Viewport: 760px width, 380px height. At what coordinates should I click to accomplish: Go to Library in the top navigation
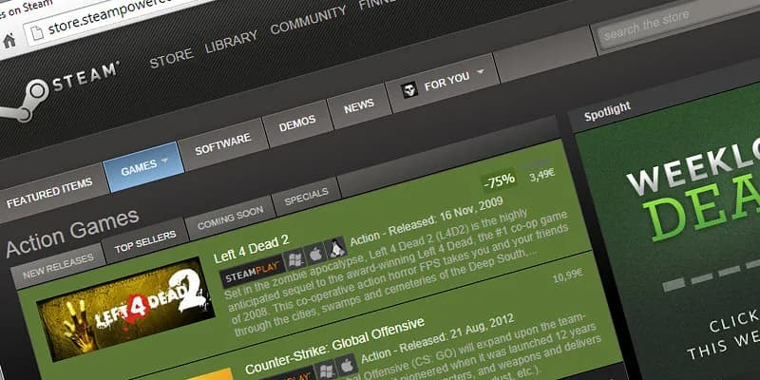(x=231, y=38)
